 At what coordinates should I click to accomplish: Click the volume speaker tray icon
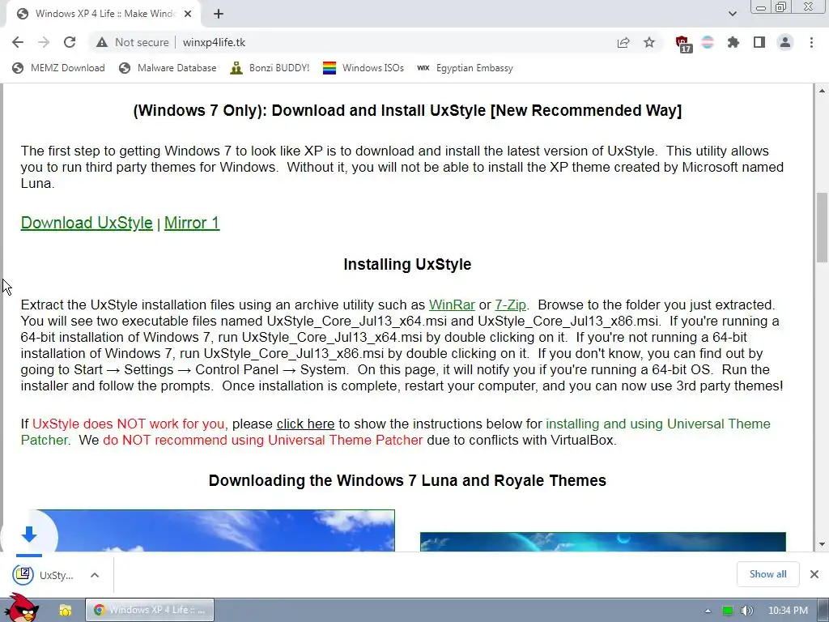click(746, 611)
